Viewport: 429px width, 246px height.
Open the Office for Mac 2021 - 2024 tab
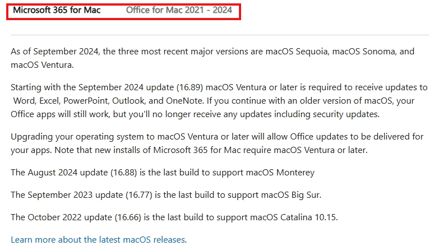point(179,10)
